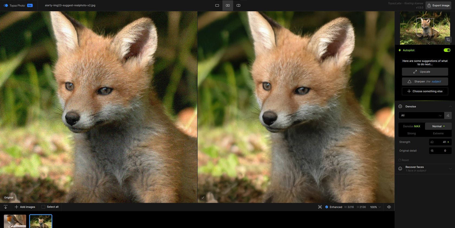Viewport: 455px width, 228px height.
Task: Click Reset under Denoise settings
Action: coord(404,160)
